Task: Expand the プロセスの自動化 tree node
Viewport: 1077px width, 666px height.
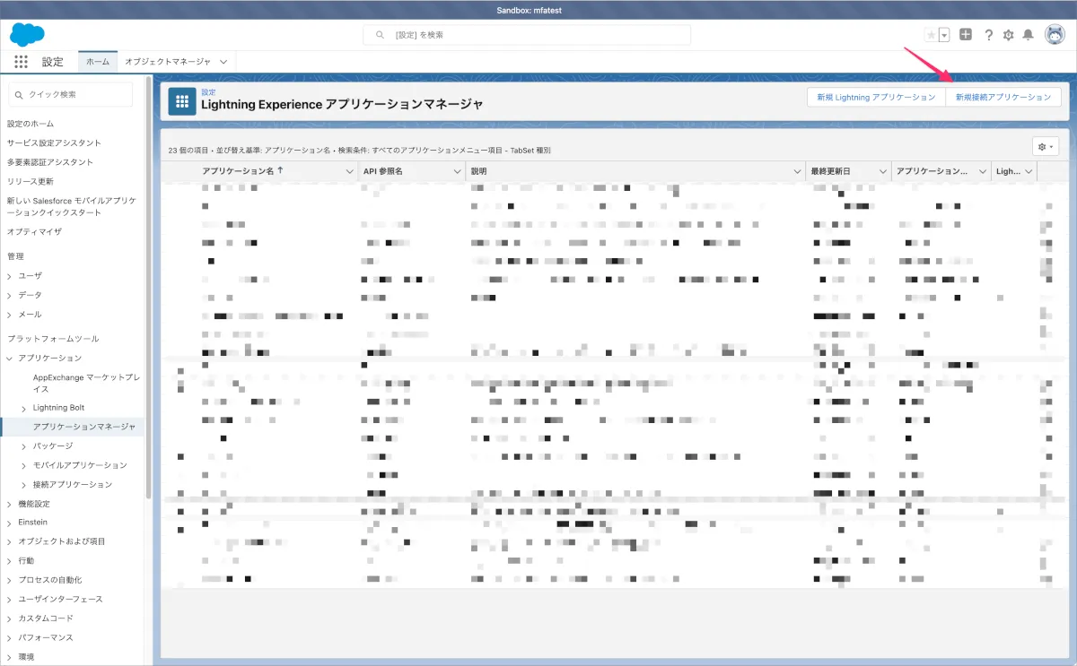Action: (x=9, y=580)
